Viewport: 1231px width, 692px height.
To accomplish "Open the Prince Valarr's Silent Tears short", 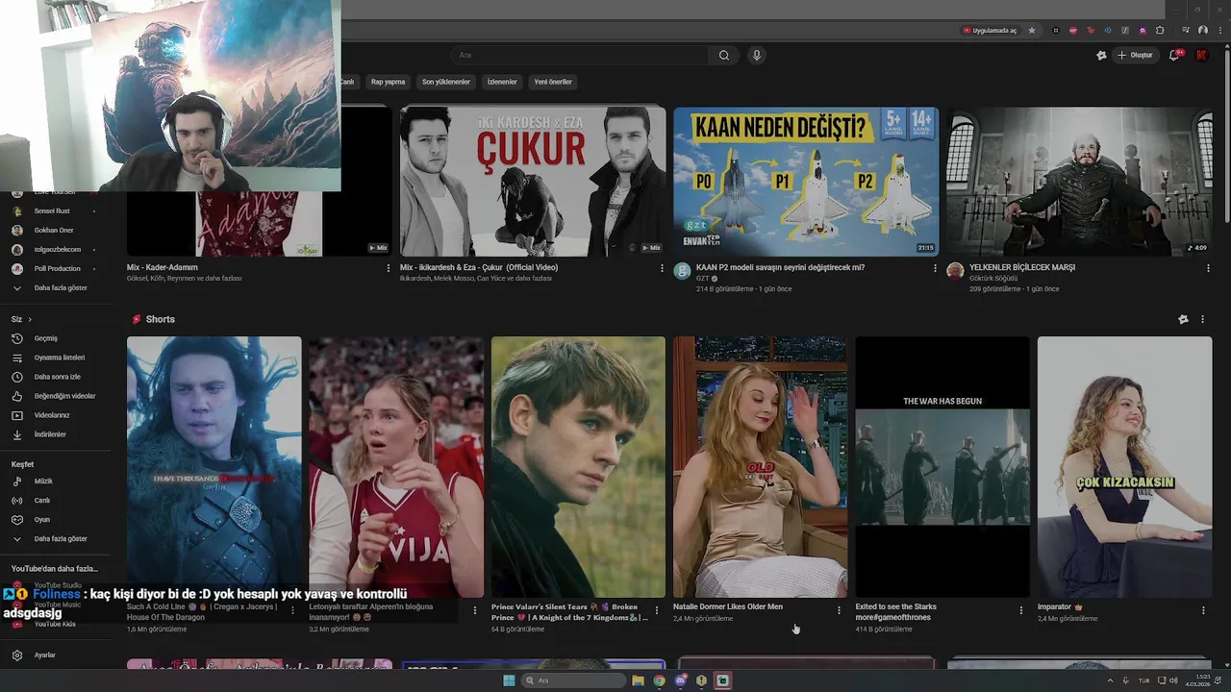I will (x=578, y=467).
